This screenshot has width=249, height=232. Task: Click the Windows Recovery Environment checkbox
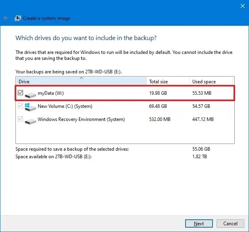coord(20,119)
